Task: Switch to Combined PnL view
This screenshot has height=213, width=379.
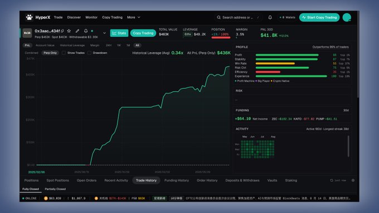Action: tap(31, 53)
